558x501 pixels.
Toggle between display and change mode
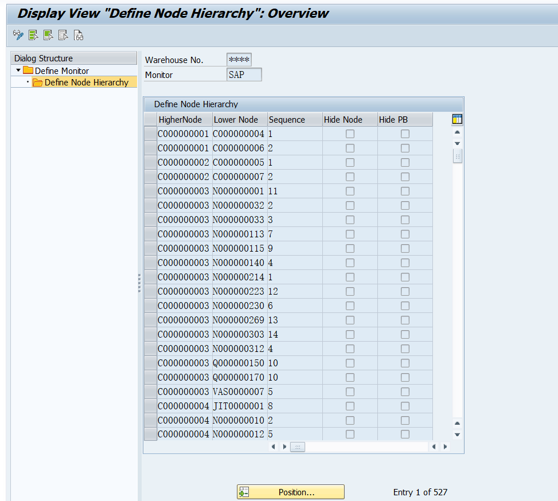[17, 35]
